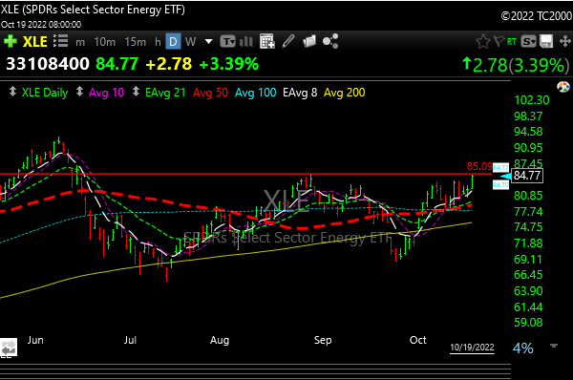This screenshot has width=573, height=380.
Task: Click the Avg 10 moving average label
Action: pyautogui.click(x=106, y=93)
